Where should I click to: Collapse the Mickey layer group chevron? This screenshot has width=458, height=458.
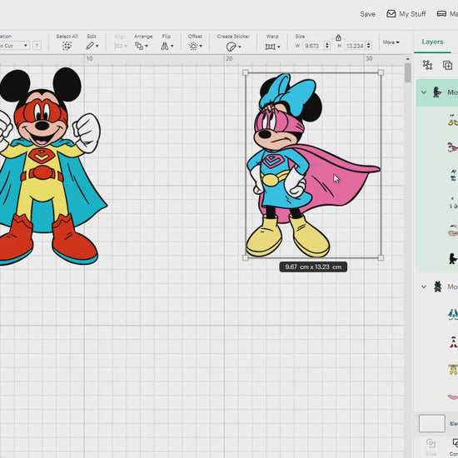pyautogui.click(x=424, y=286)
